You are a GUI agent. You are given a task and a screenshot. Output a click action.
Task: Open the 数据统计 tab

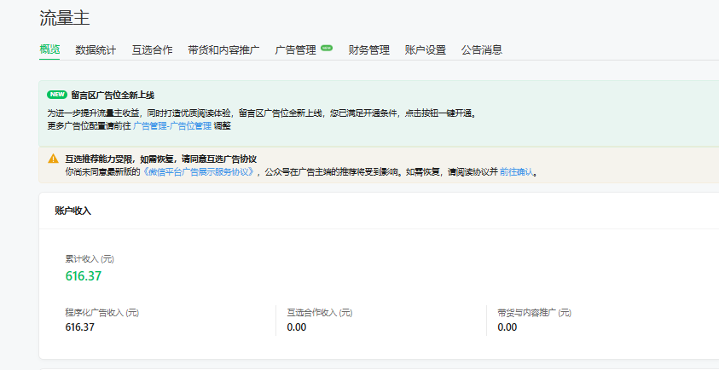pyautogui.click(x=96, y=50)
